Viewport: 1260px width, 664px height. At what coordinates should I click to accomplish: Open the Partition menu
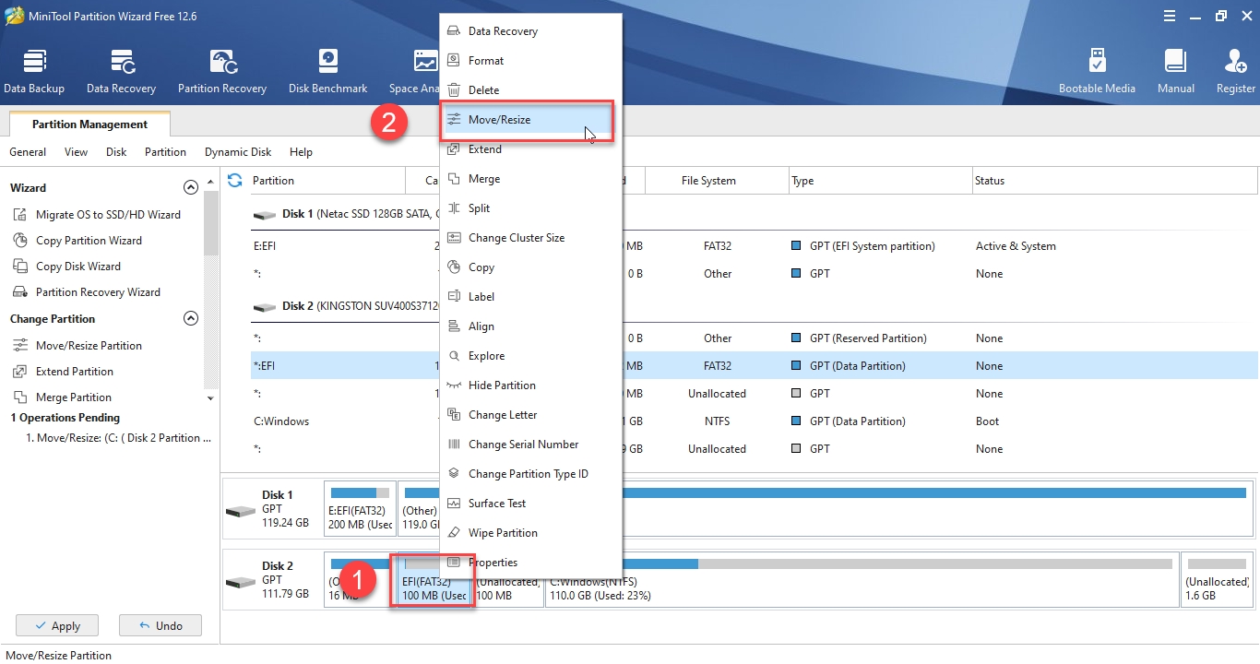click(165, 152)
